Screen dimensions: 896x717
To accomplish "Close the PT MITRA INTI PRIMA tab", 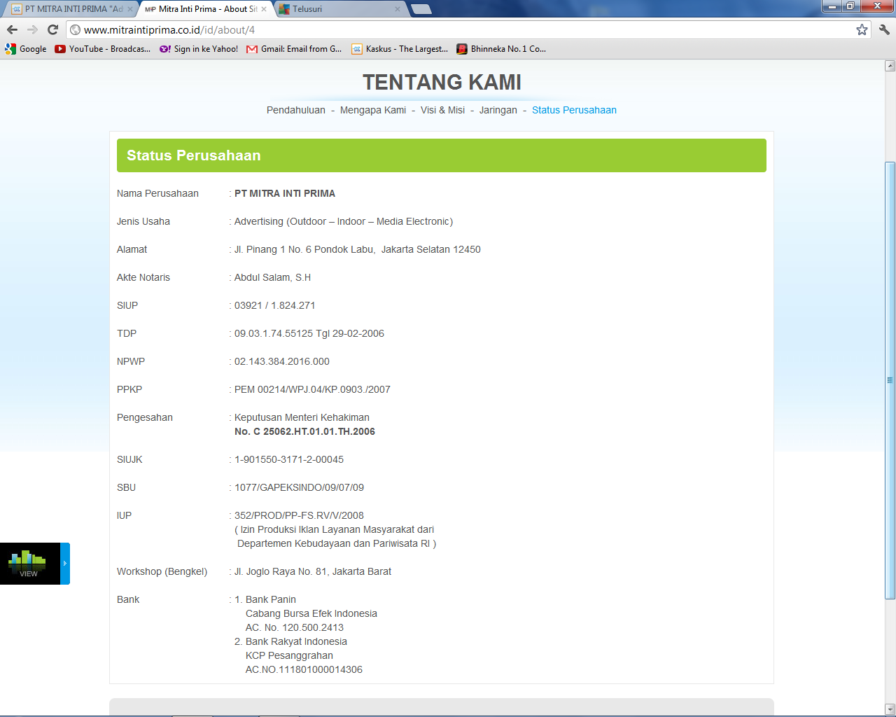I will pyautogui.click(x=130, y=9).
